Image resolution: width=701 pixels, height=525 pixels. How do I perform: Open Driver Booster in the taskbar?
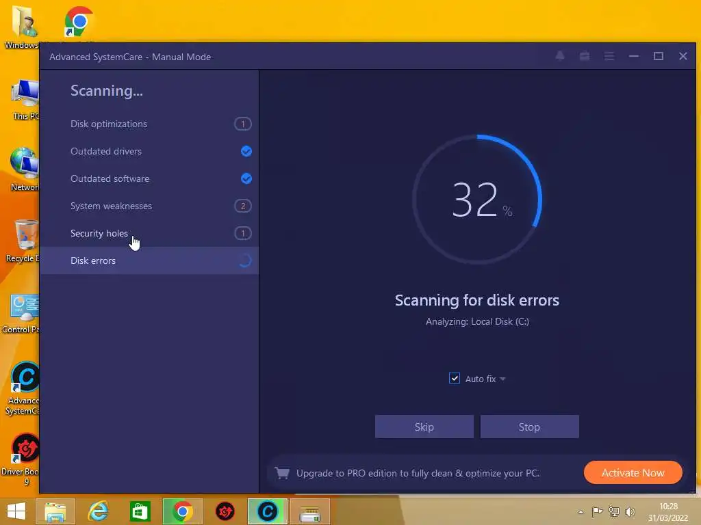pos(225,511)
